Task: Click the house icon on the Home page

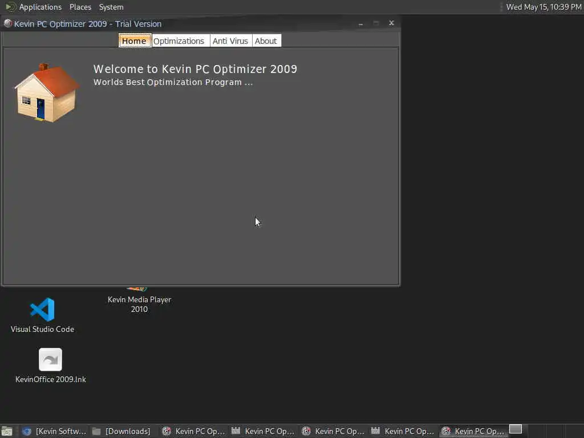Action: [47, 92]
